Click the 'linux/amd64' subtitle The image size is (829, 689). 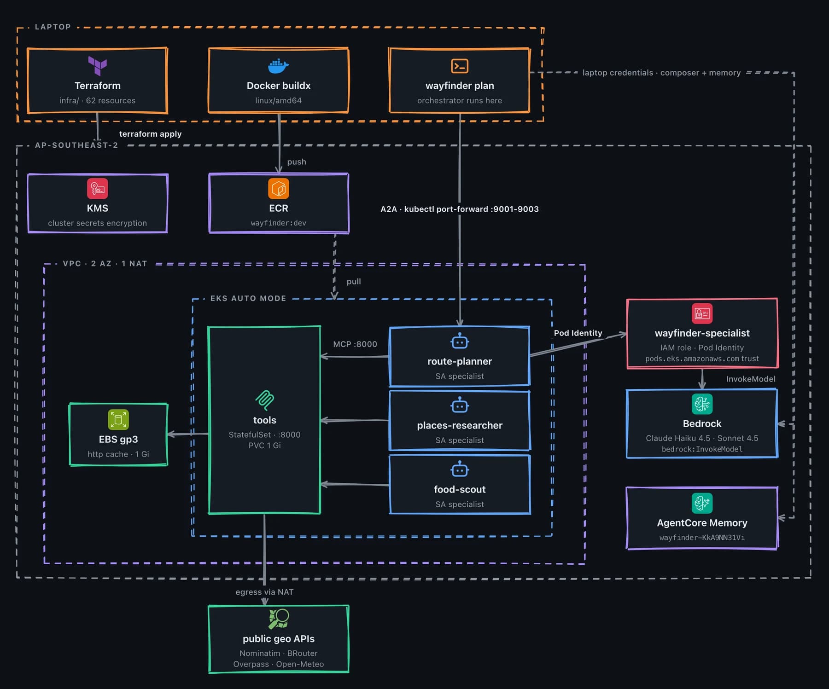click(x=279, y=100)
